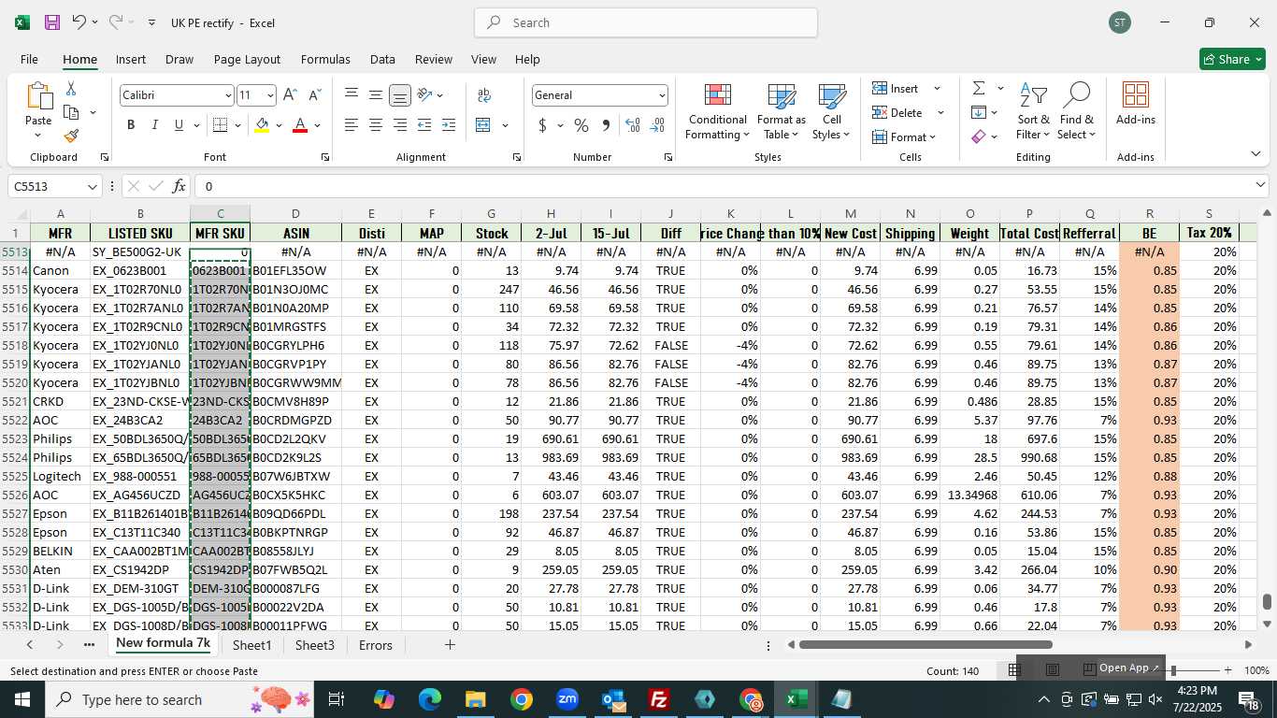The height and width of the screenshot is (718, 1277).
Task: Toggle Middle Align vertical alignment
Action: pyautogui.click(x=376, y=95)
